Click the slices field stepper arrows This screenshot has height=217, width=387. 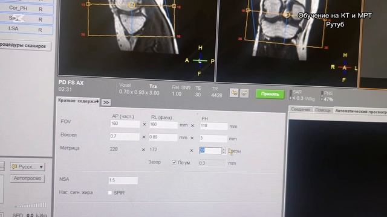224,151
